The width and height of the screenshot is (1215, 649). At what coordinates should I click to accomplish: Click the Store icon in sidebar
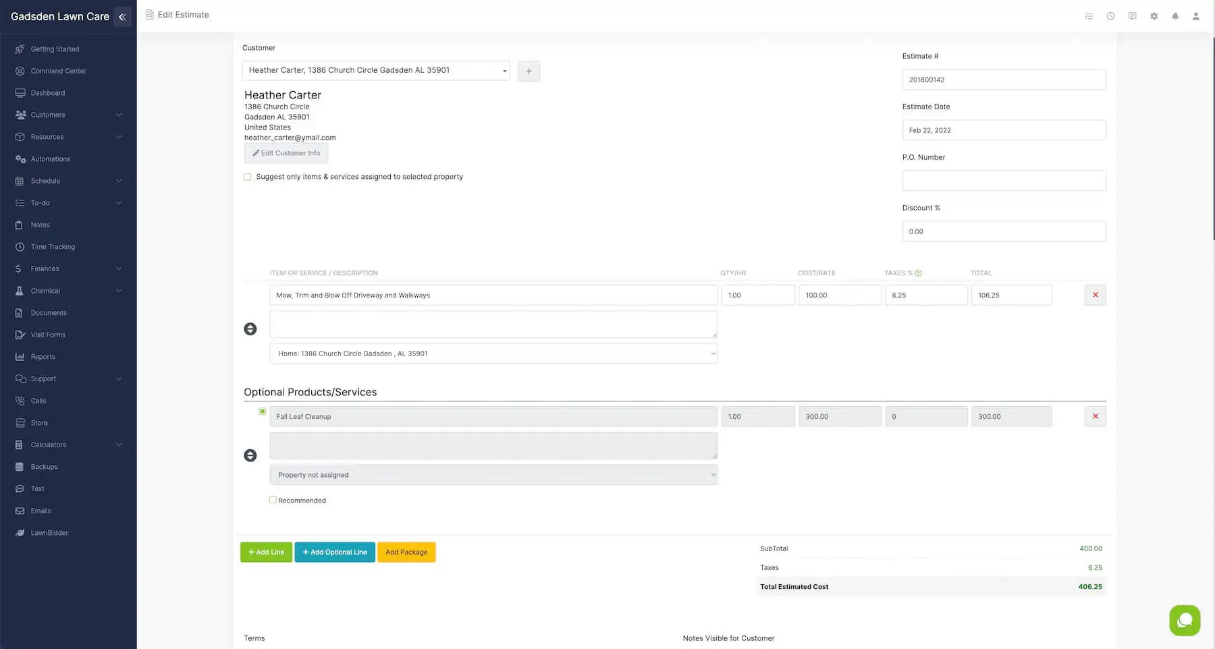[20, 423]
